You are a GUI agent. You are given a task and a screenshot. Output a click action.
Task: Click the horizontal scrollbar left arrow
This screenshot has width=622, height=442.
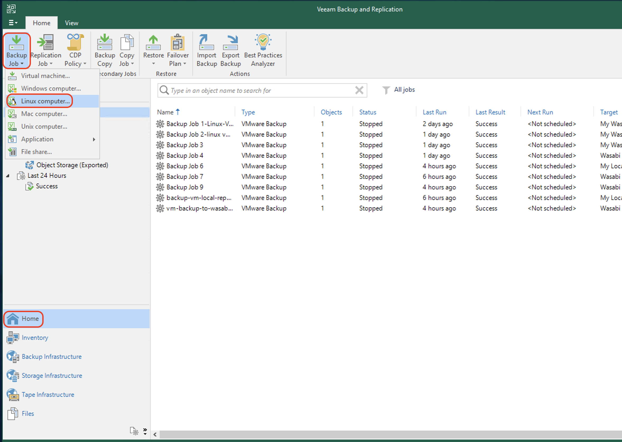[x=155, y=435]
